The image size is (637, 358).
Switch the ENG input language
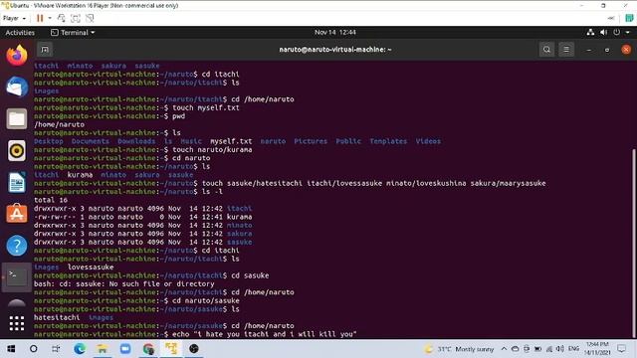click(x=573, y=349)
